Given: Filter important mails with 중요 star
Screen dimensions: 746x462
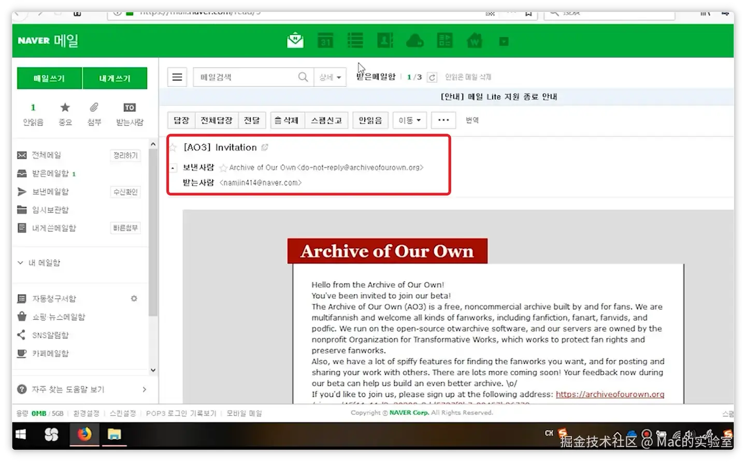Looking at the screenshot, I should (65, 114).
